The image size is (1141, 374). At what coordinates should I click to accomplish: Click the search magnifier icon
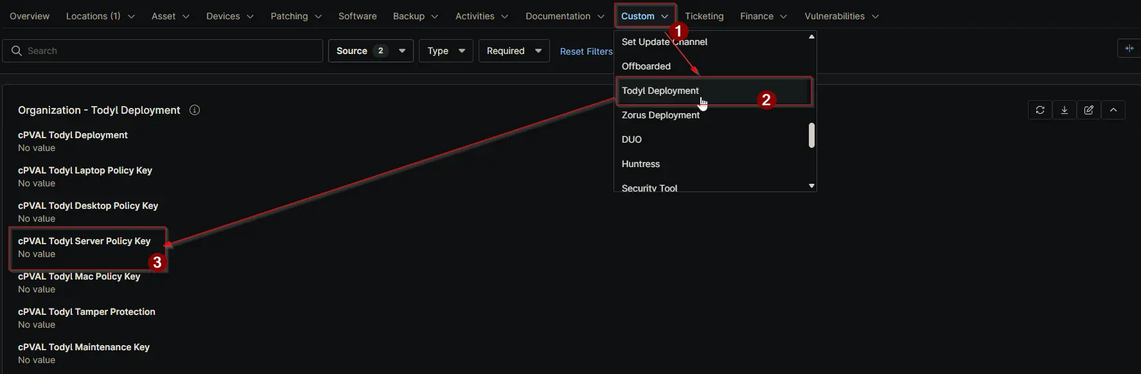(17, 51)
